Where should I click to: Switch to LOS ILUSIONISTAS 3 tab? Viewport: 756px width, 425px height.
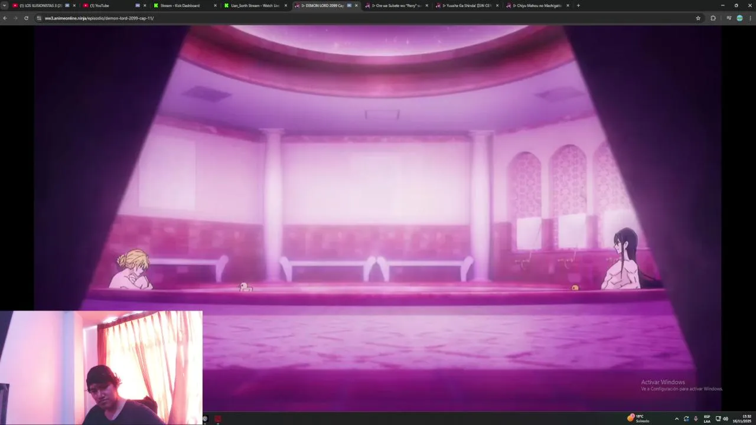(45, 5)
